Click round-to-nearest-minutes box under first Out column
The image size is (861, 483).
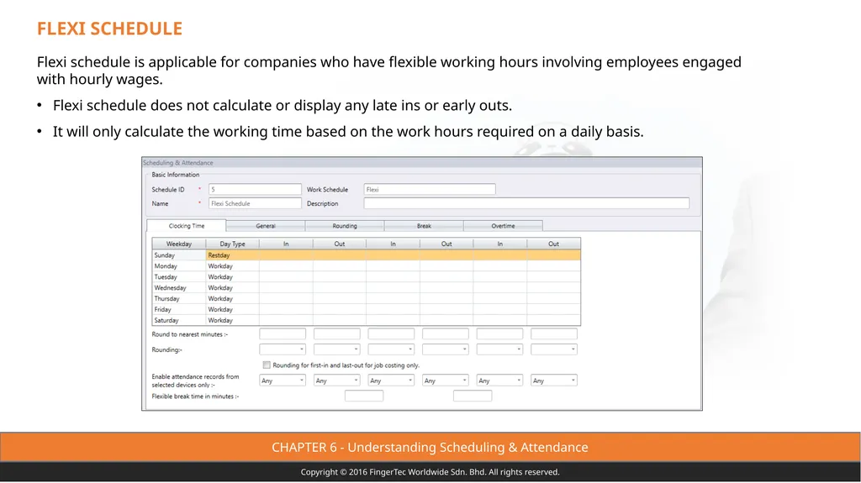[336, 333]
